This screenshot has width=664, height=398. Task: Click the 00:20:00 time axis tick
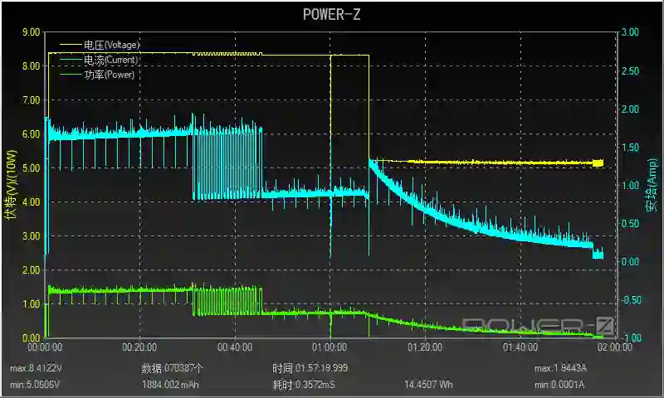point(139,347)
